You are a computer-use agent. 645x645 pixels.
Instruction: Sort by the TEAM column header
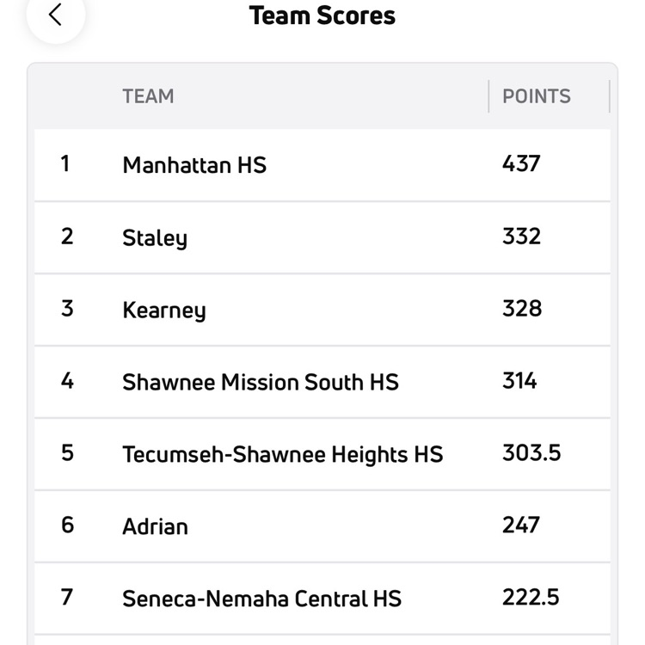click(x=148, y=96)
